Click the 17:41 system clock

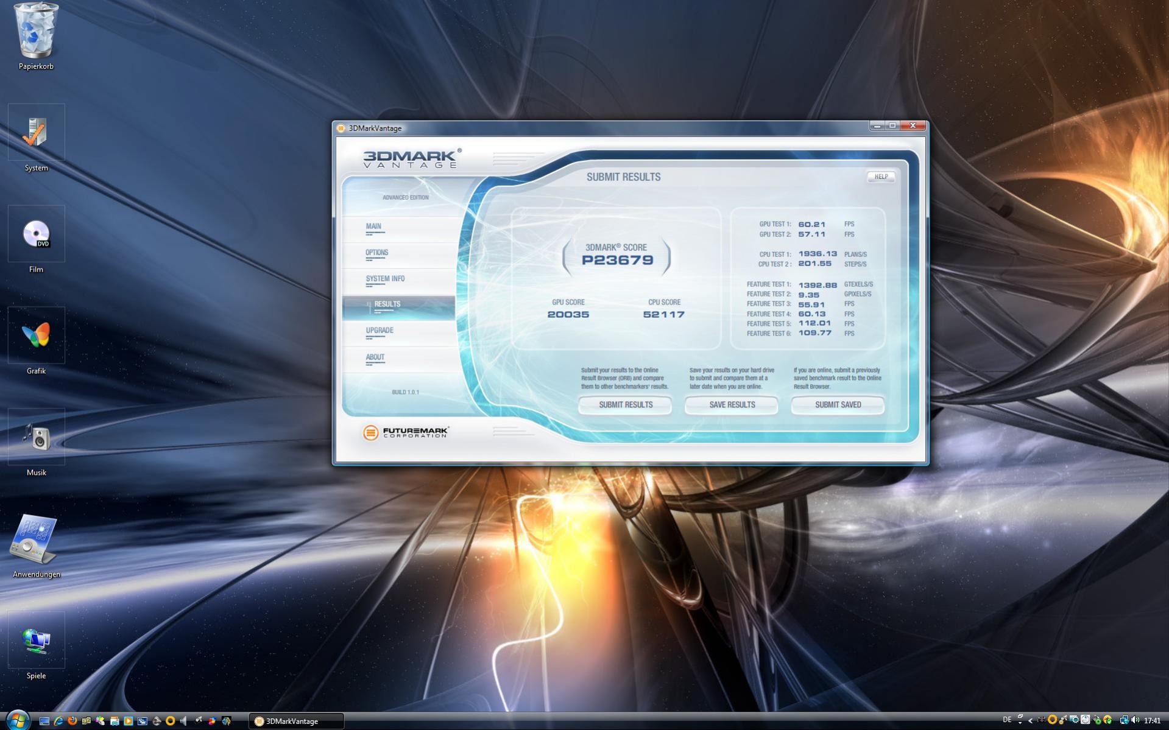(x=1152, y=721)
